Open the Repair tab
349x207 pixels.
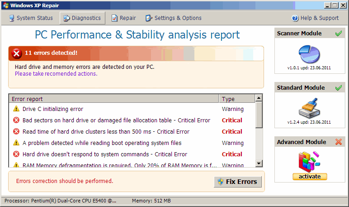[124, 18]
